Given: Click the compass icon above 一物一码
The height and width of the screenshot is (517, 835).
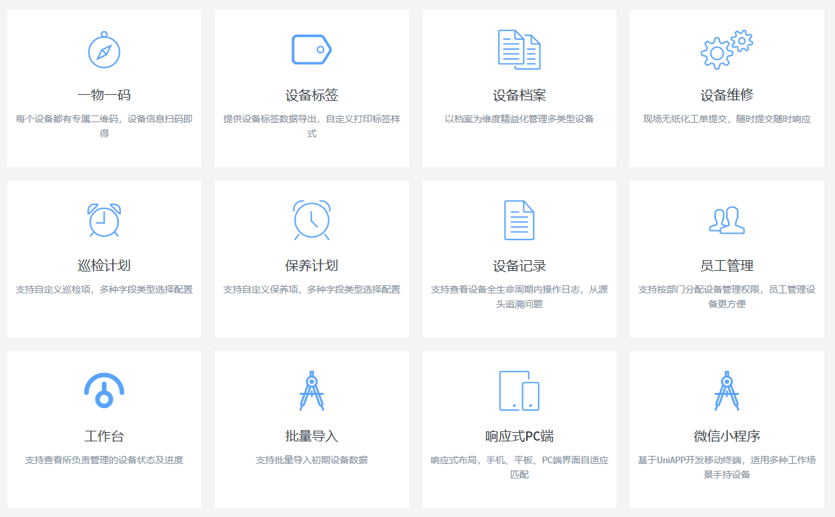Looking at the screenshot, I should coord(104,50).
